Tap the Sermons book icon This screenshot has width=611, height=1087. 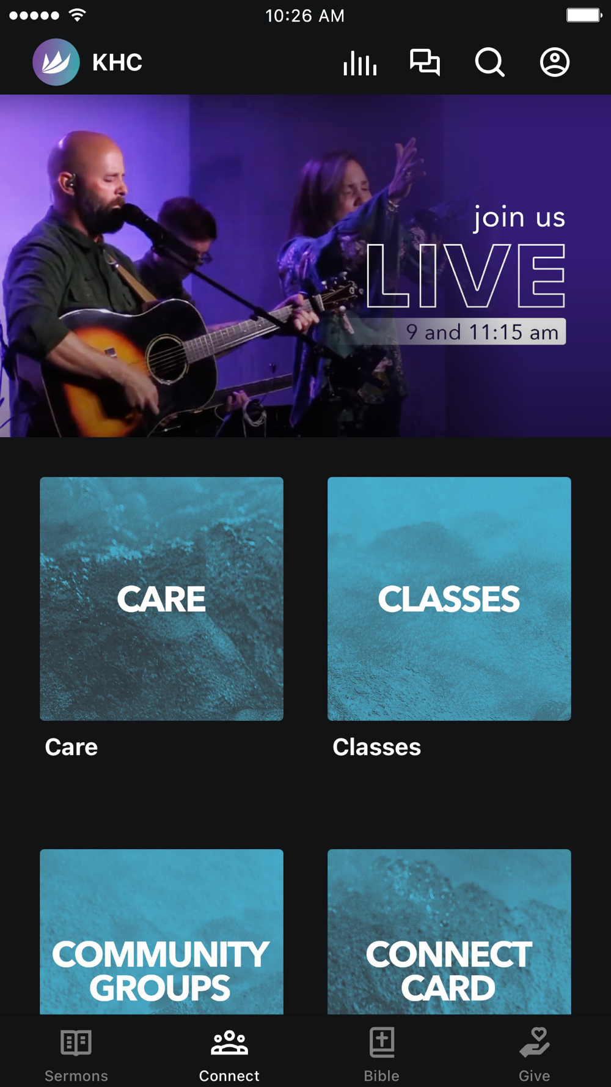(x=76, y=1042)
